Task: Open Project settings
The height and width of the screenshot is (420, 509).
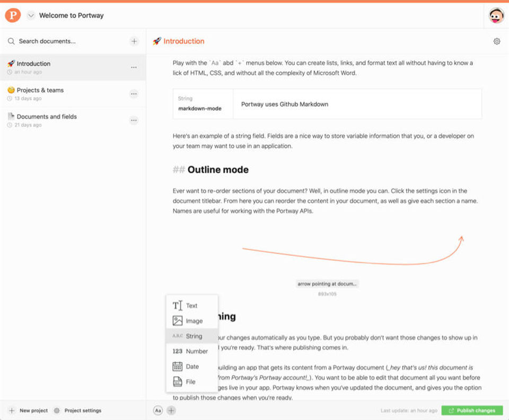Action: pos(83,410)
